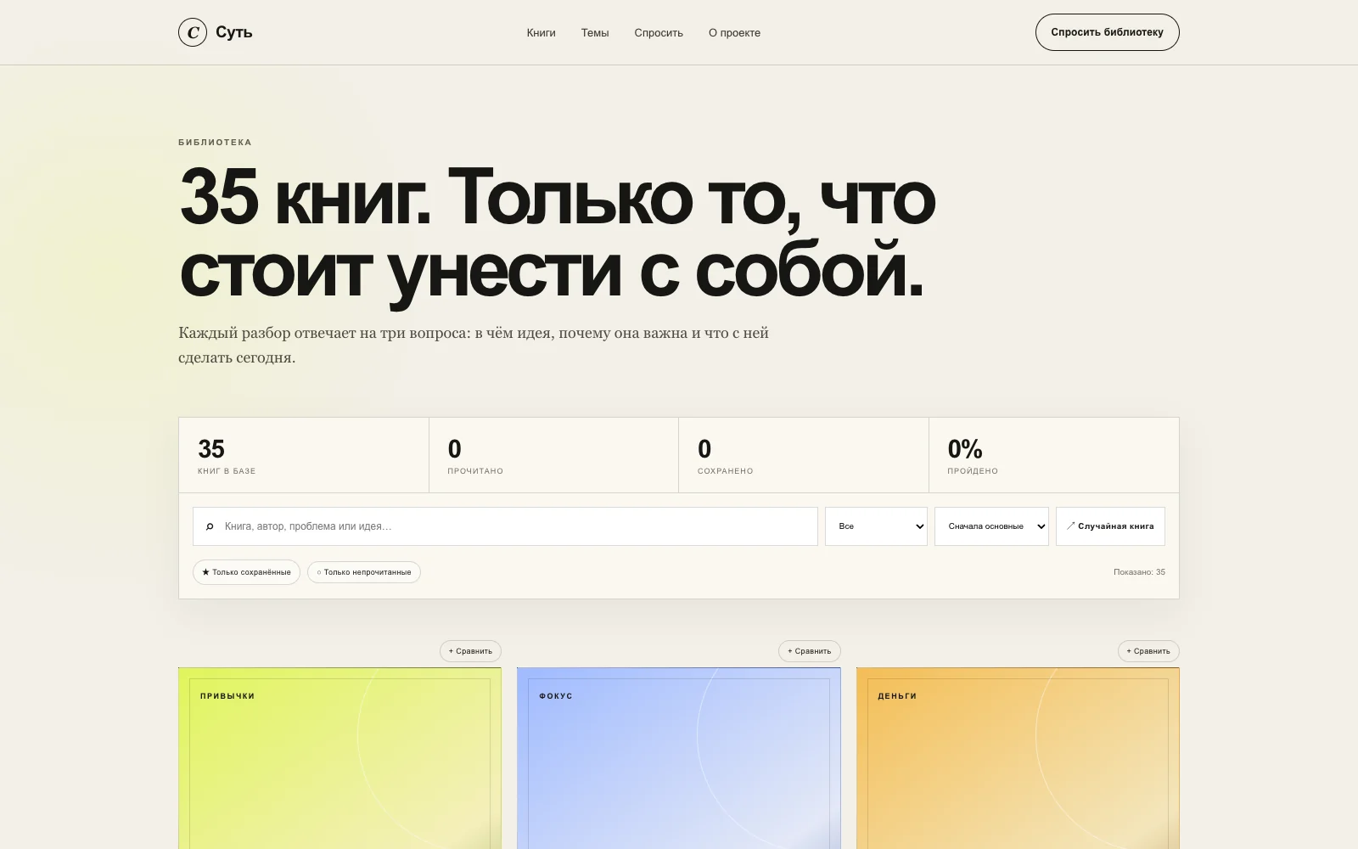The image size is (1358, 849).
Task: Pick a Случайная книга
Action: pos(1110,526)
